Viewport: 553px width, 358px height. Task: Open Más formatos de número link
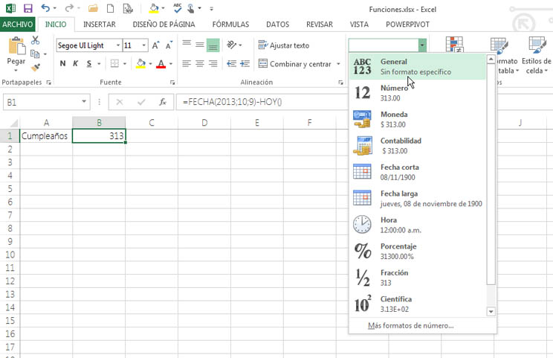410,325
